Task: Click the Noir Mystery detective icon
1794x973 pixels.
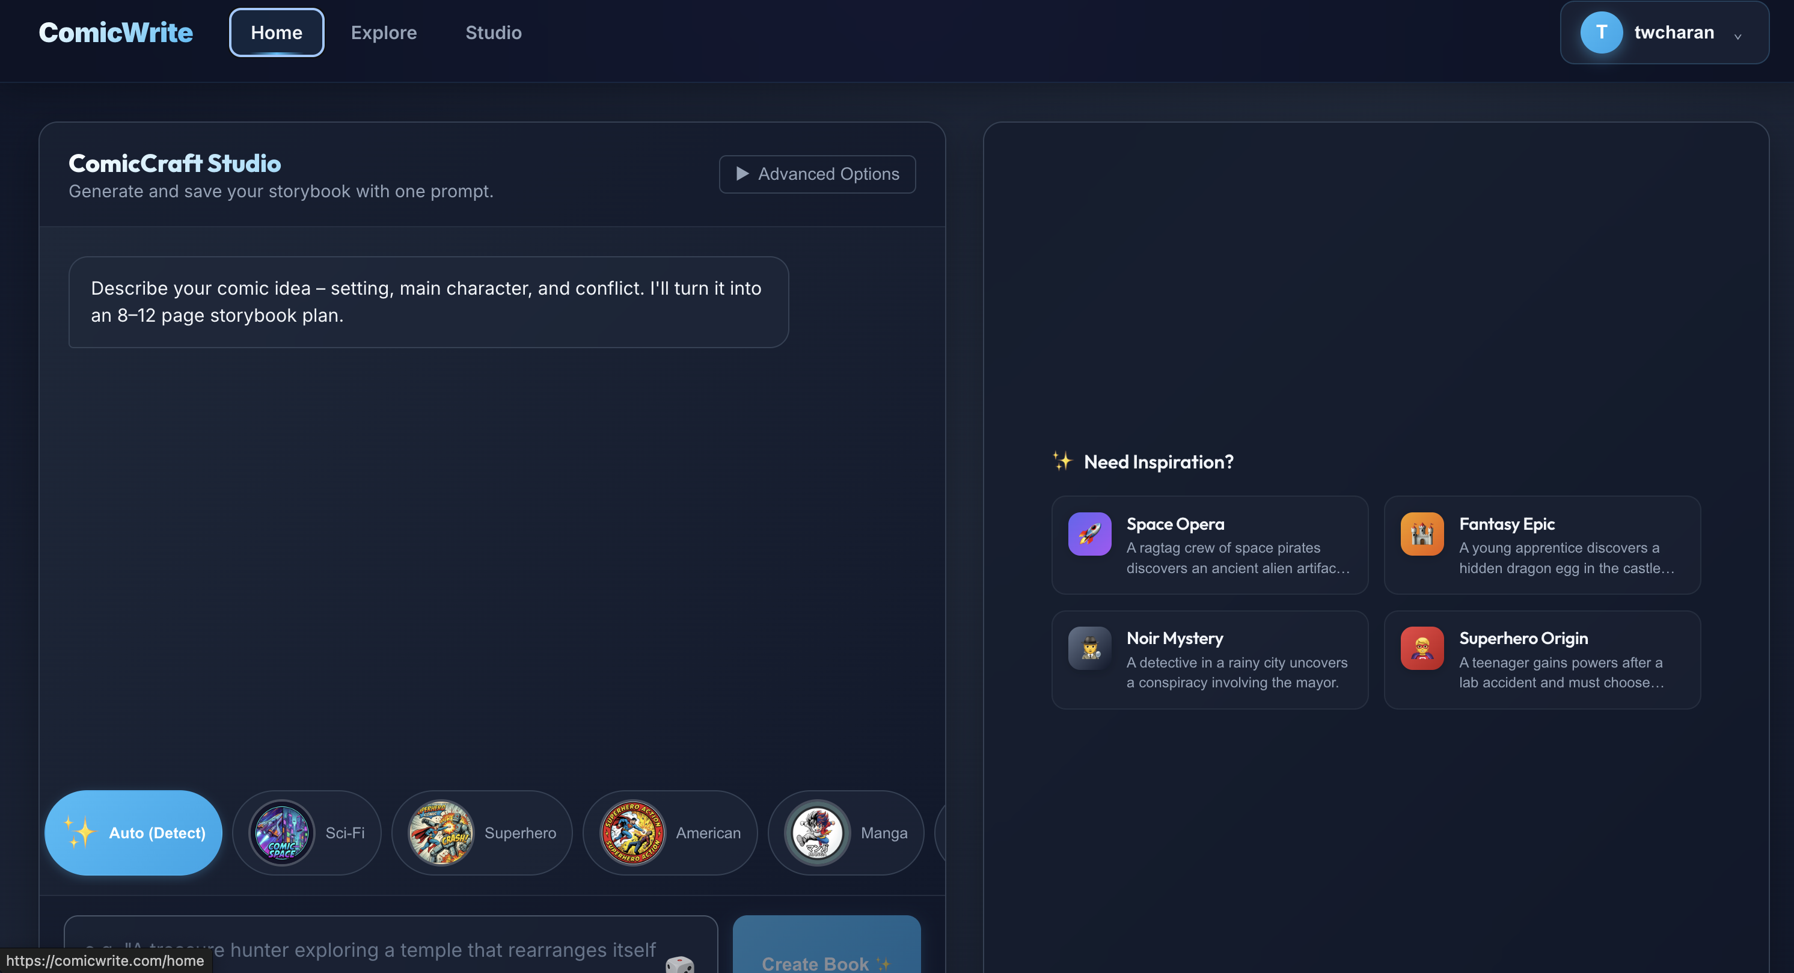Action: 1089,648
